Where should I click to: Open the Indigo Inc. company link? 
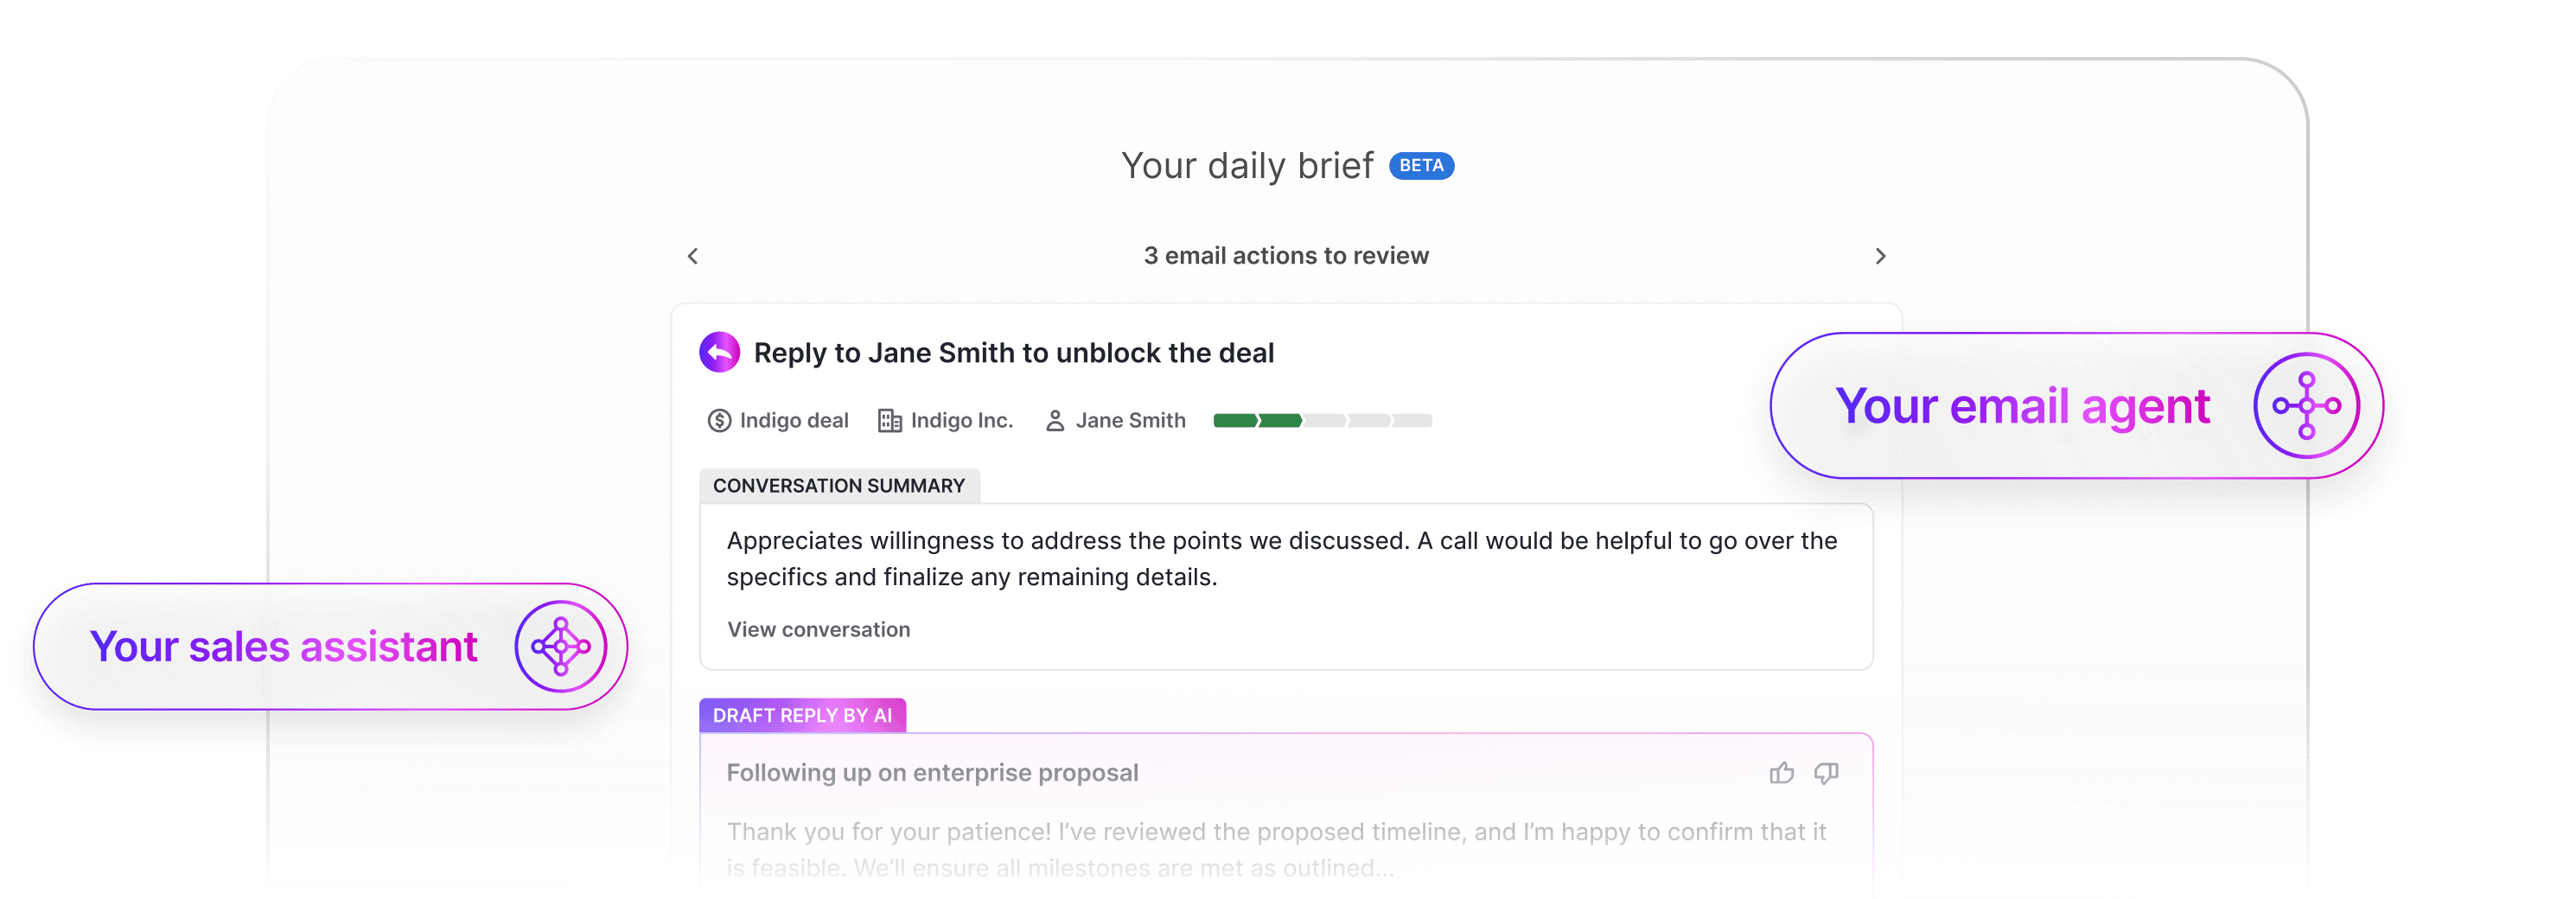click(x=961, y=421)
